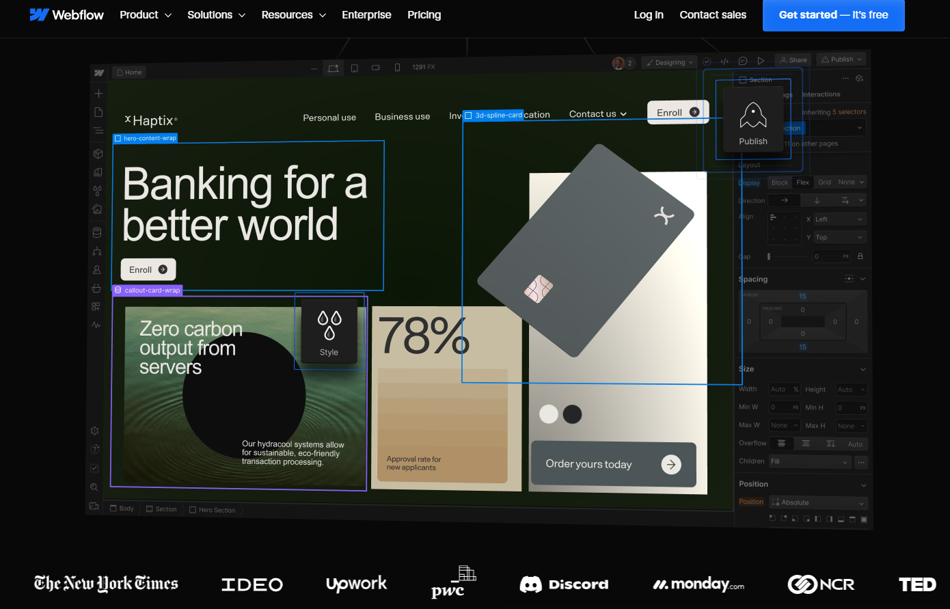
Task: Open the CMS database icon
Action: (x=97, y=232)
